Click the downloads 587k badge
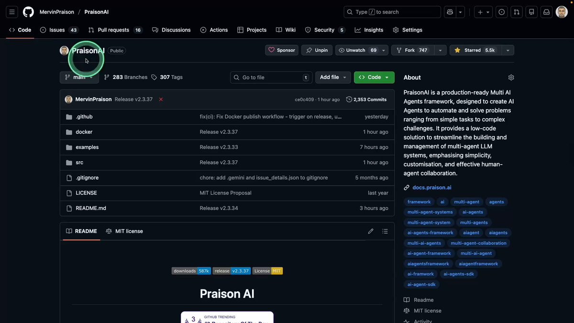Viewport: 574px width, 323px height. tap(191, 271)
